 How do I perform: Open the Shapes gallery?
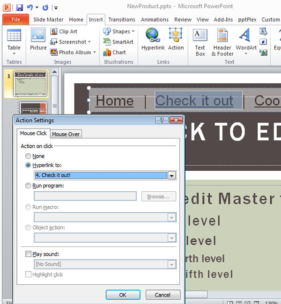[x=118, y=31]
